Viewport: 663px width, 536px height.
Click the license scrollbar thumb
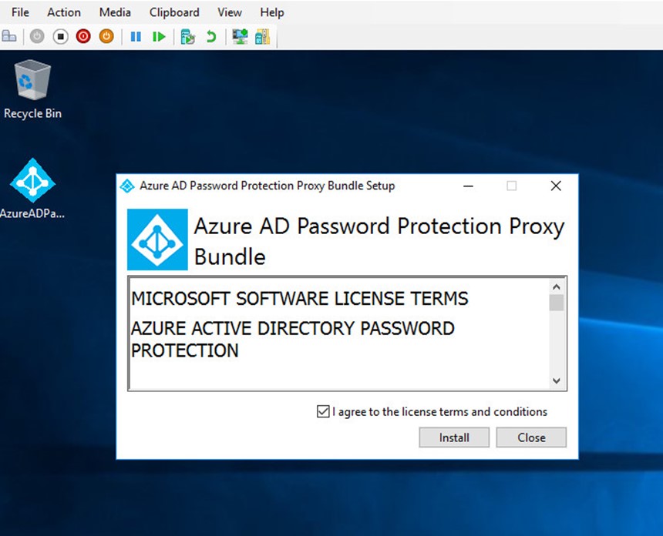[x=557, y=303]
